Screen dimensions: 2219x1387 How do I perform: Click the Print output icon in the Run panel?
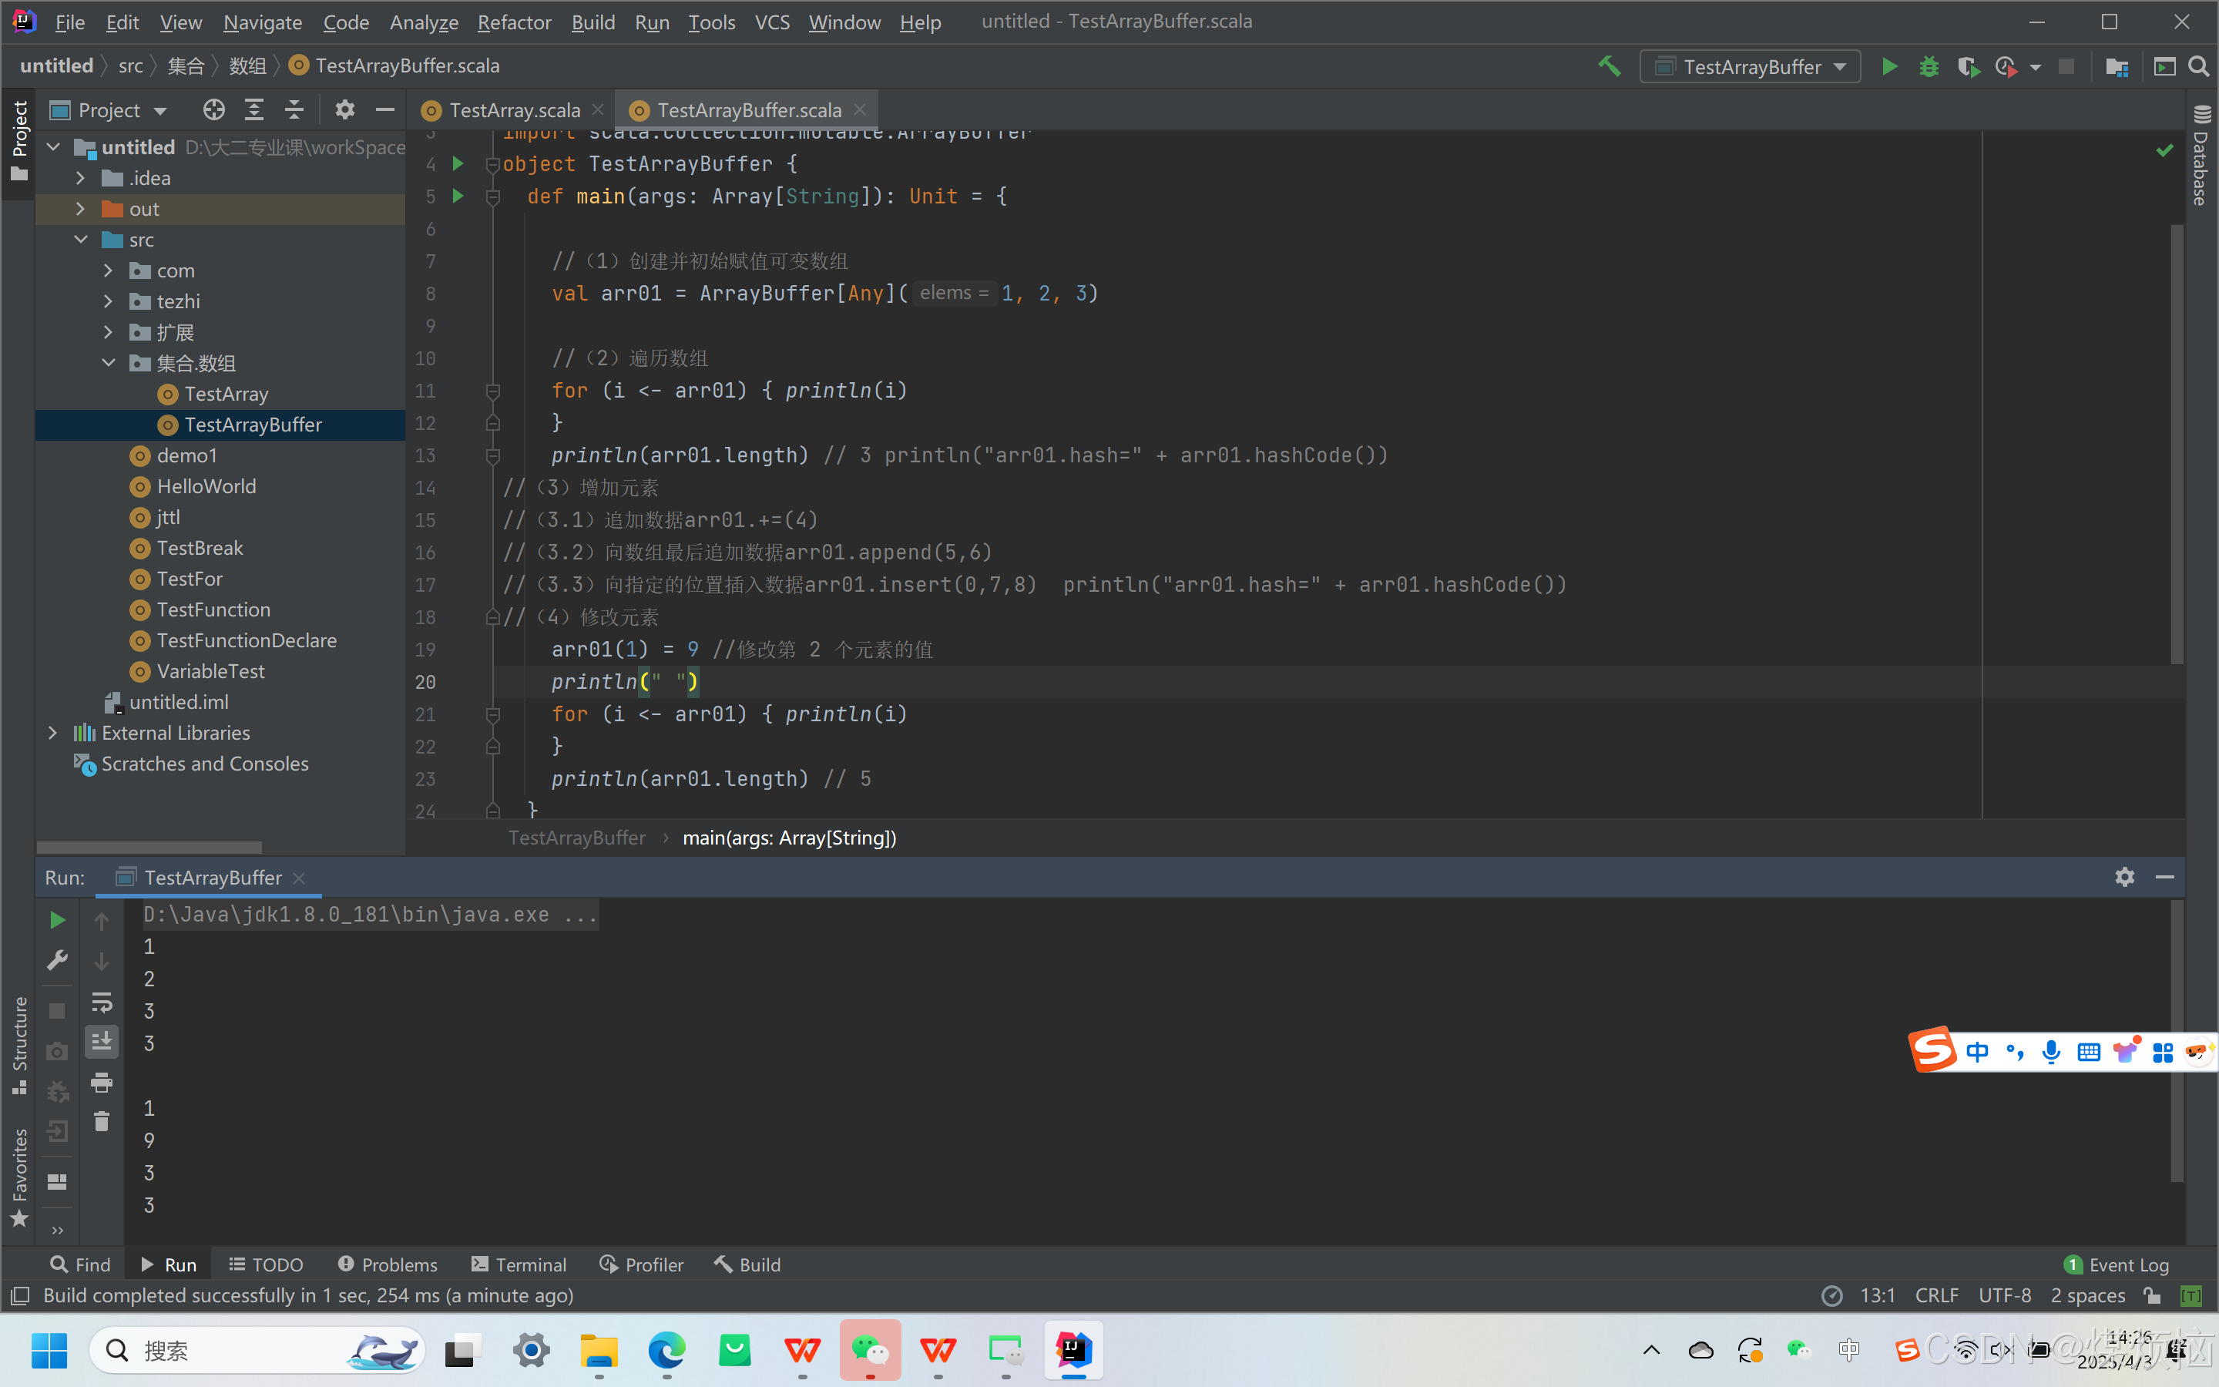click(x=102, y=1083)
